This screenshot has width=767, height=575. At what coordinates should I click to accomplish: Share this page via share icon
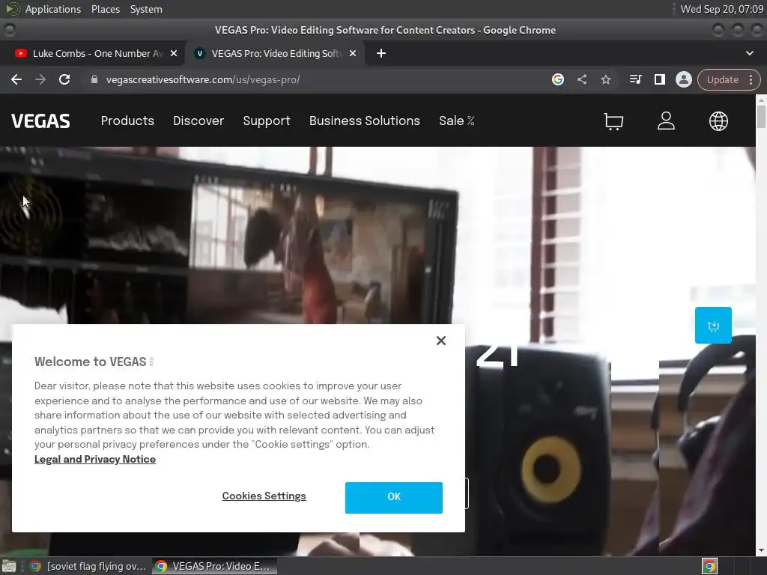(581, 79)
